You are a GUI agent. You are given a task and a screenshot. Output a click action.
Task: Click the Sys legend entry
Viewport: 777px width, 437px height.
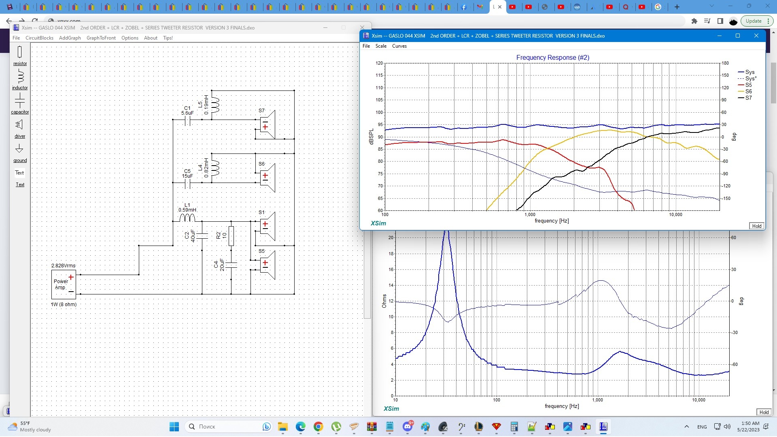tap(746, 72)
